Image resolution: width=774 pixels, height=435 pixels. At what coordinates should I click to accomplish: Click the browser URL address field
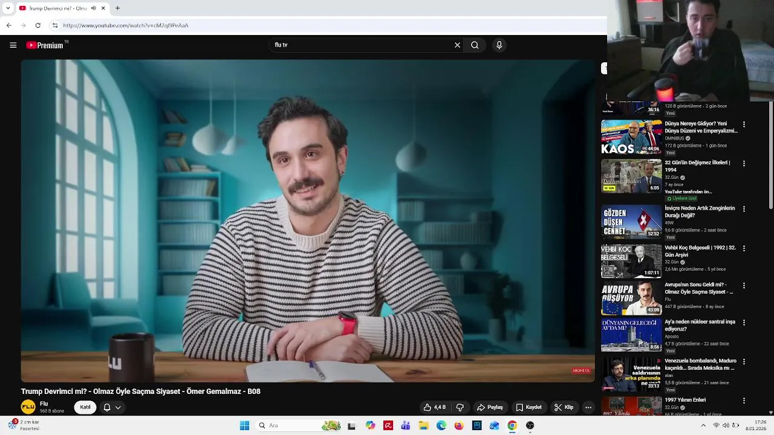pyautogui.click(x=327, y=25)
